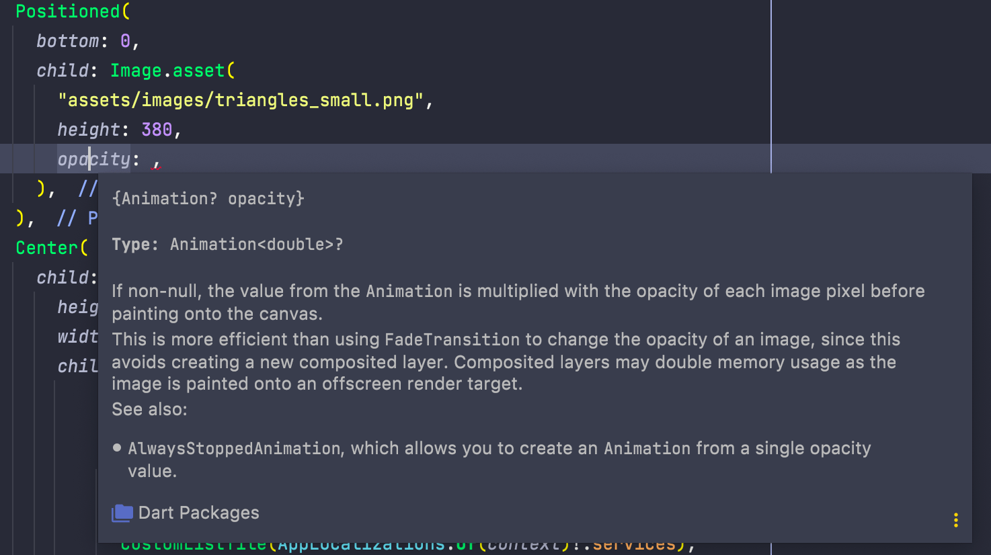Image resolution: width=991 pixels, height=555 pixels.
Task: Click the bottom parameter name
Action: pyautogui.click(x=67, y=41)
